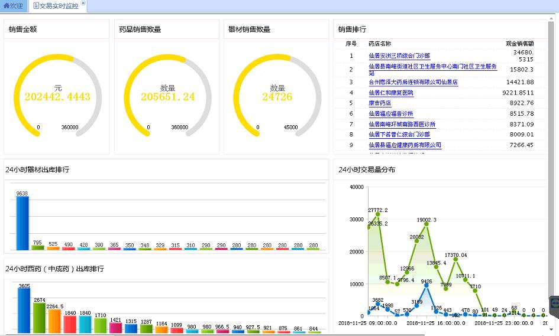Open link 仙居南峰环城南路西医诊所
This screenshot has width=559, height=336.
pos(402,124)
